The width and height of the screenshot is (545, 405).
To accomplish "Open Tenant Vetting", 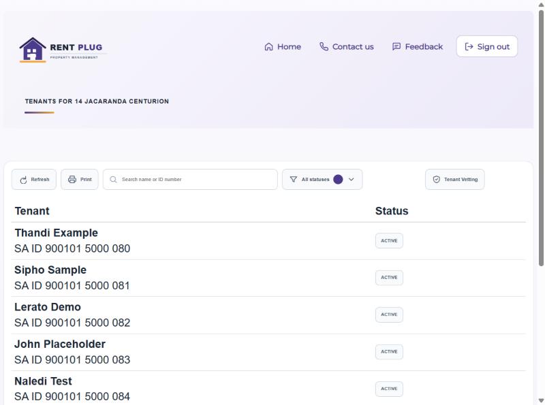I will tap(455, 180).
